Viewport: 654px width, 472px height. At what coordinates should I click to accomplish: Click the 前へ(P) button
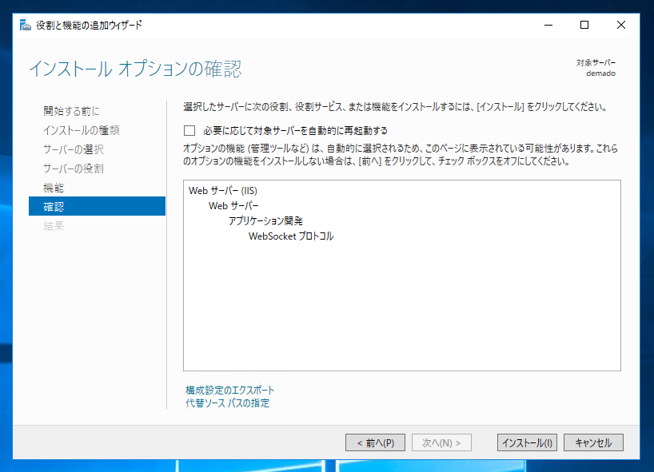(375, 442)
